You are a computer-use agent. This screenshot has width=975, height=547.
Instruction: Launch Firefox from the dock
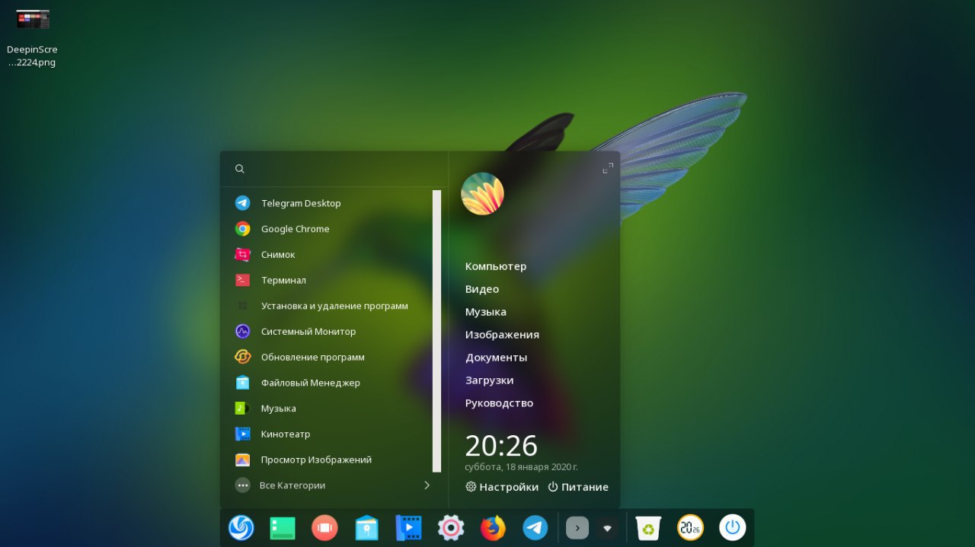point(493,527)
